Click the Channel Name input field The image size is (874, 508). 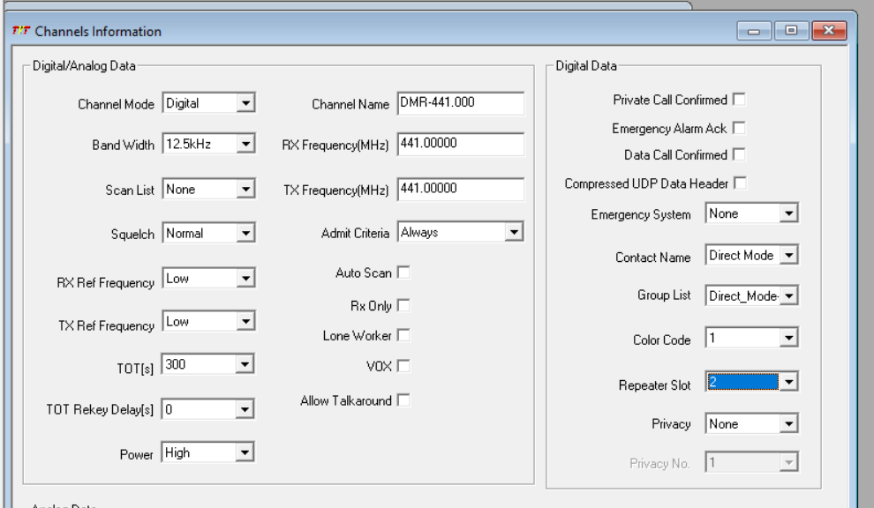[x=461, y=103]
